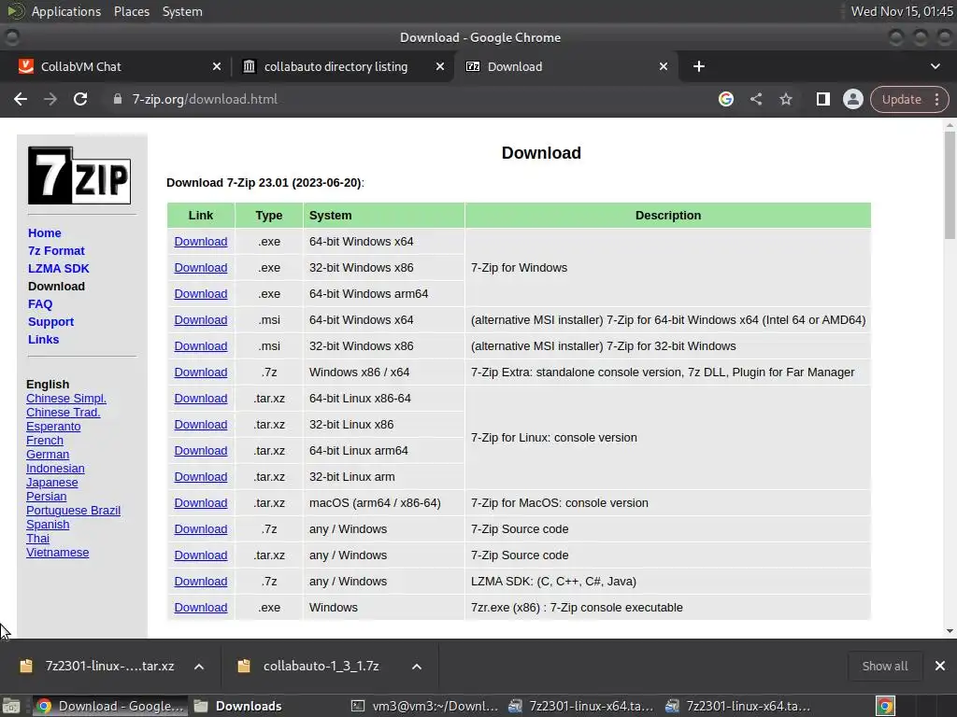Download 32-bit Windows x86 .exe

pos(201,268)
